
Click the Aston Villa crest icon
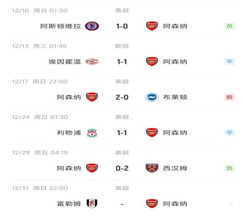[x=92, y=26]
